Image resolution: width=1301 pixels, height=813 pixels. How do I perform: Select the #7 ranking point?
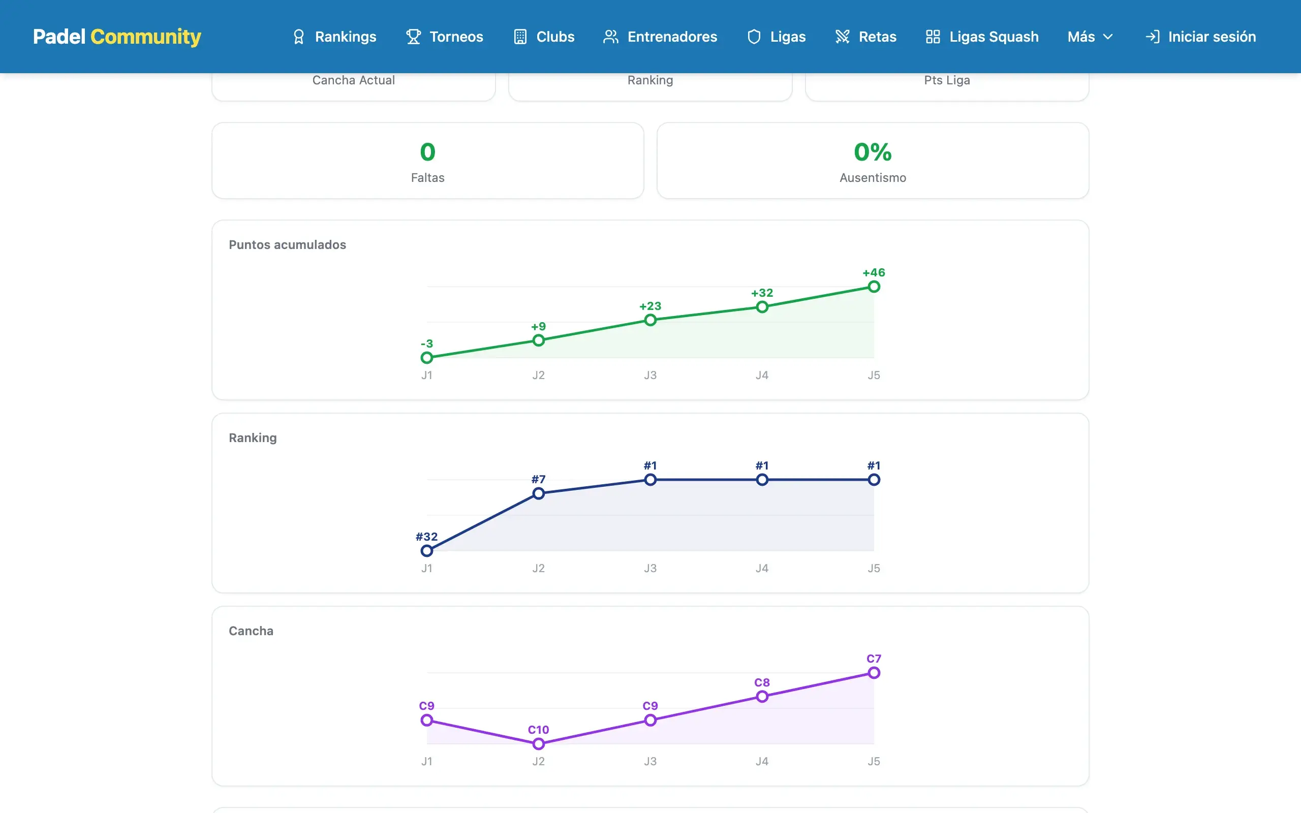(x=539, y=493)
